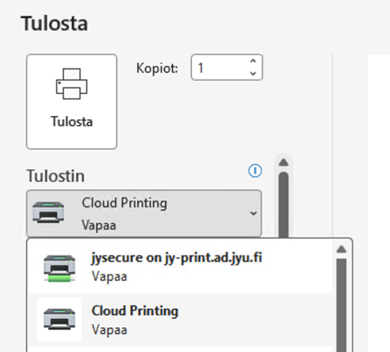Click the large Tulosta print button
Image resolution: width=390 pixels, height=352 pixels.
pyautogui.click(x=72, y=102)
